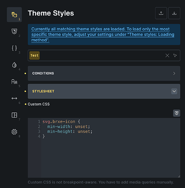Open the typography Aa sidebar icon
This screenshot has height=188, width=185.
tap(14, 82)
